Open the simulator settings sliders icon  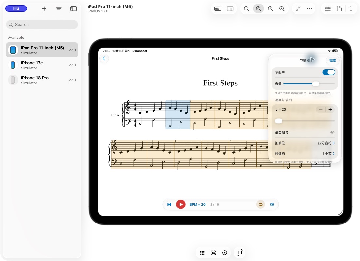click(x=328, y=9)
